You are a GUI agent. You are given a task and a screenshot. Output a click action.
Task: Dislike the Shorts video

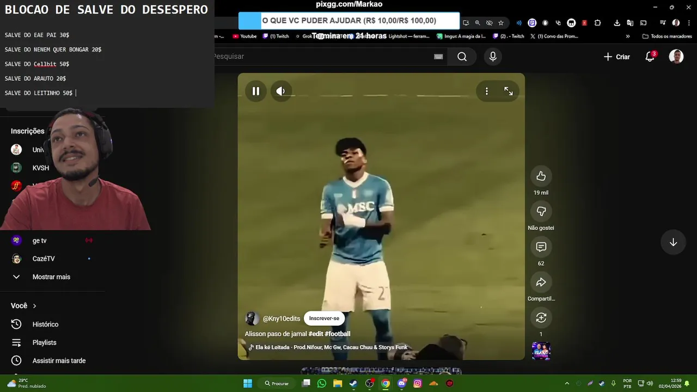pos(541,211)
